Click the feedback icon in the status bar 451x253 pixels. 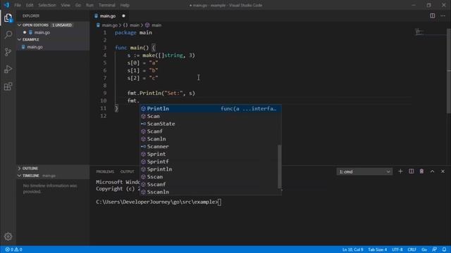tap(434, 249)
